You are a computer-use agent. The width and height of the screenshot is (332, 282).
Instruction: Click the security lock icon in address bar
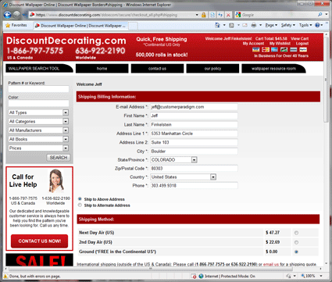pyautogui.click(x=204, y=15)
